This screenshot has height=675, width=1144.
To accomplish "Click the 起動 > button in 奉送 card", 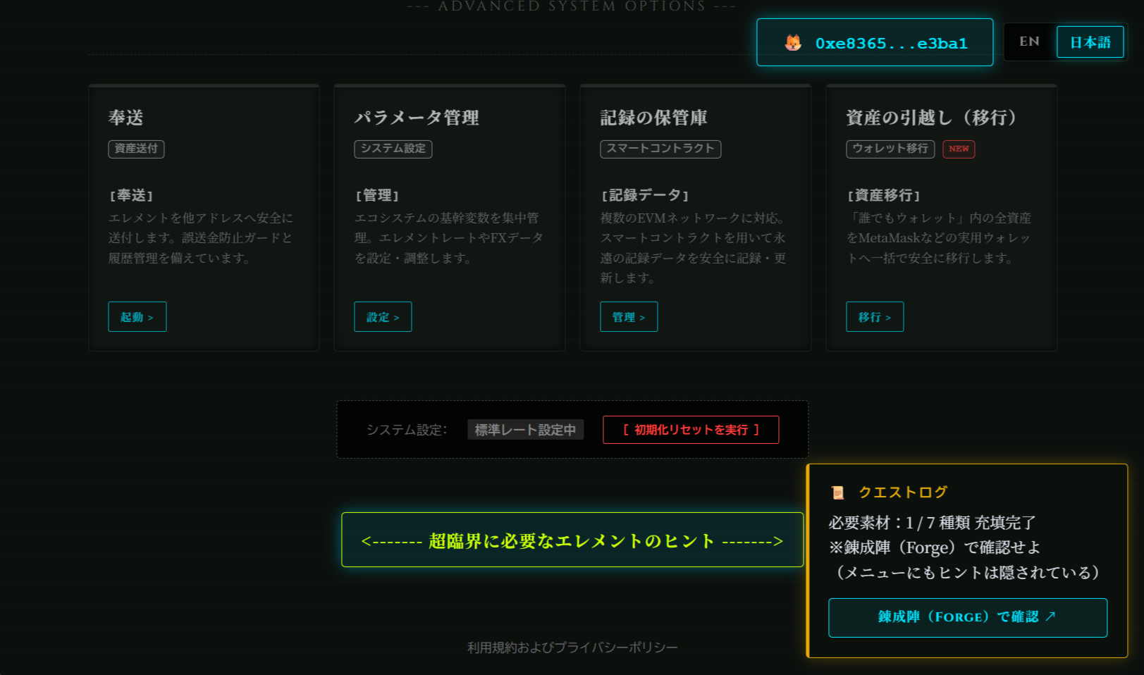I will coord(137,317).
